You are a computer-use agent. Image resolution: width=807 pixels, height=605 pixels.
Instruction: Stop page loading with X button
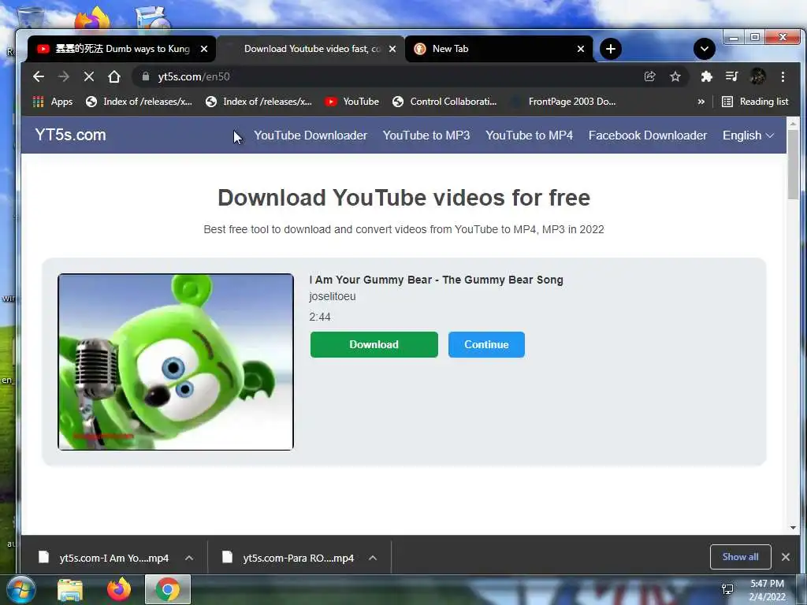click(x=89, y=76)
